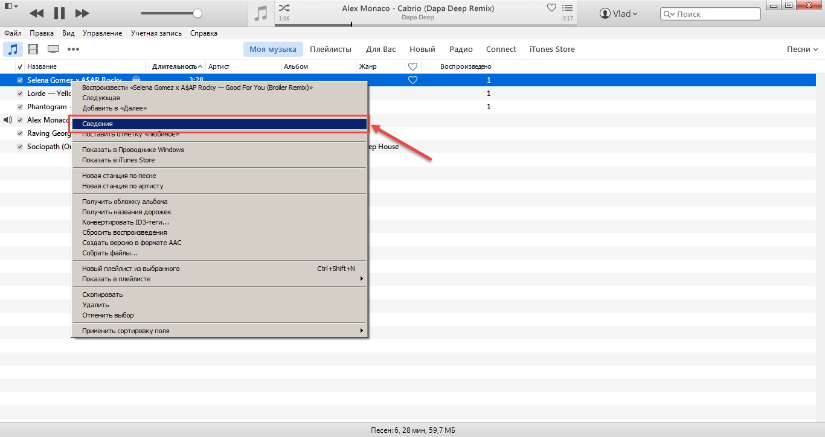Expand Показать в плейлисте submenu
825x437 pixels.
pyautogui.click(x=220, y=279)
